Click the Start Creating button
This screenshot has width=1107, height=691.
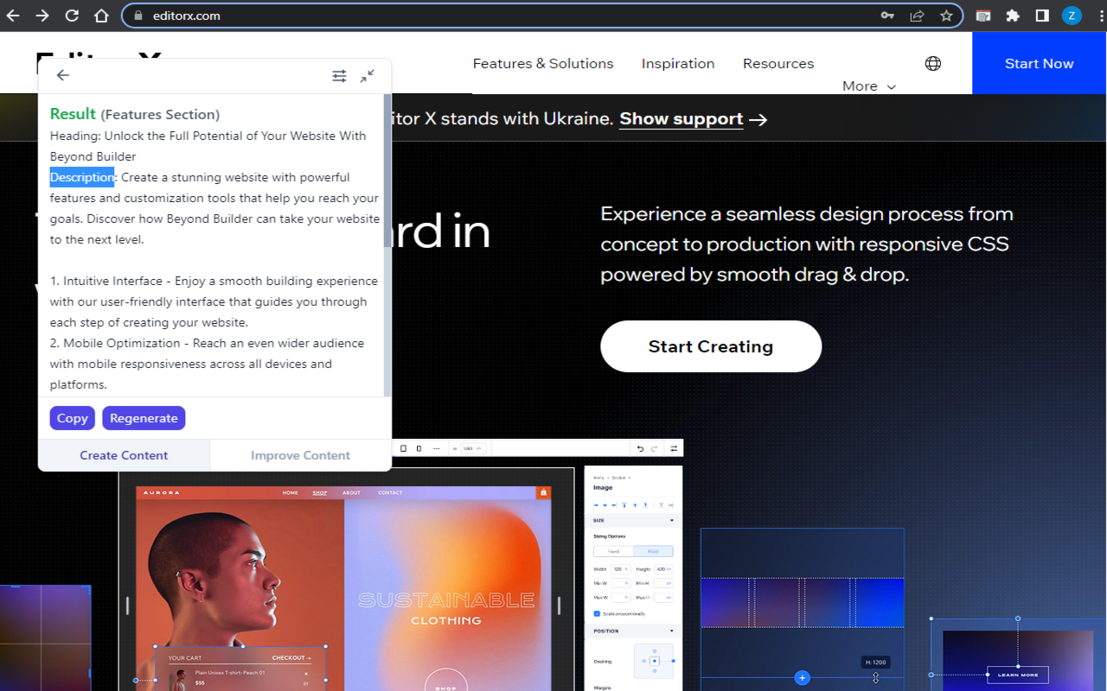[710, 346]
